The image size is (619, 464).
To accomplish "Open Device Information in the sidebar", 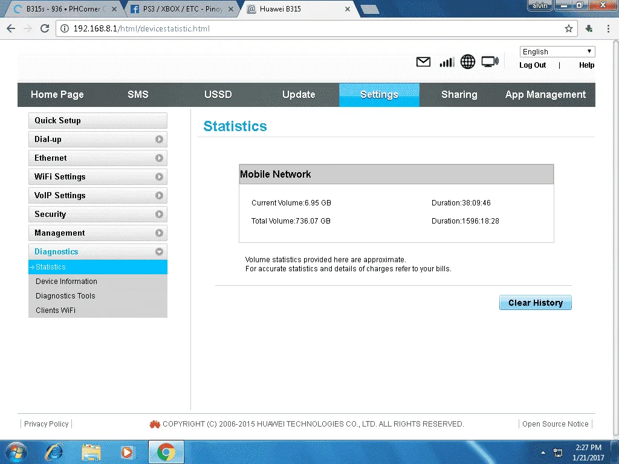I will pyautogui.click(x=98, y=282).
